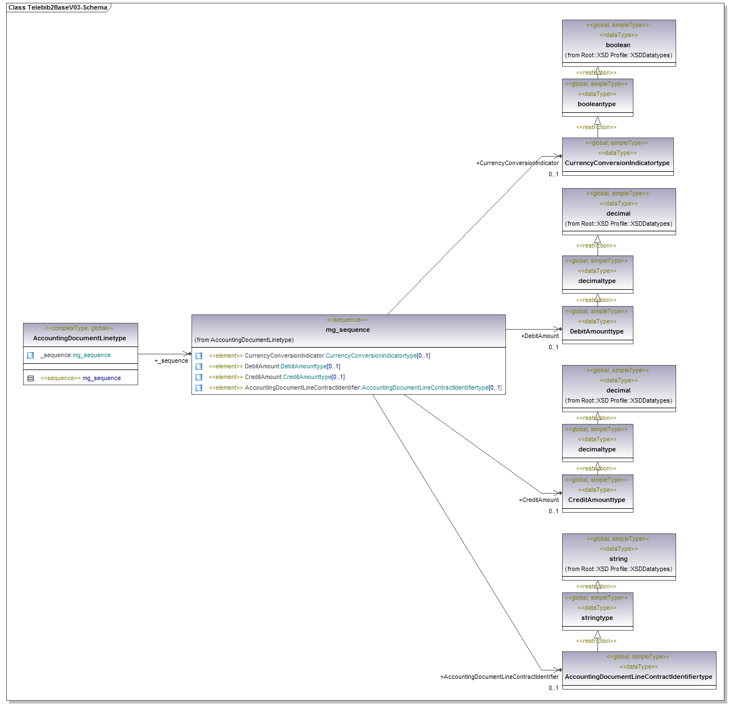
Task: Click the +DebitAmount association role label
Action: (x=540, y=336)
